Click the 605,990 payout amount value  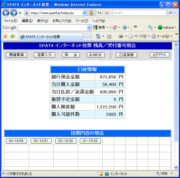(x=108, y=92)
